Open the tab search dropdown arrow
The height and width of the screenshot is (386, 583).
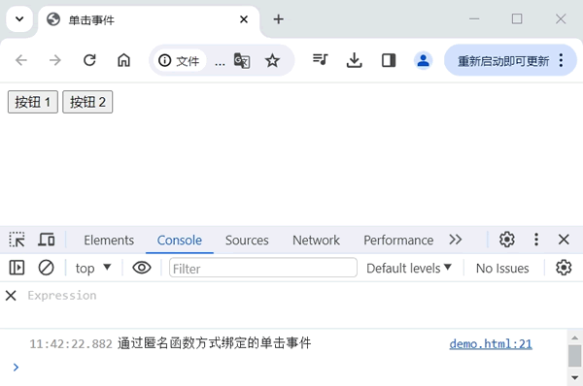pos(19,19)
